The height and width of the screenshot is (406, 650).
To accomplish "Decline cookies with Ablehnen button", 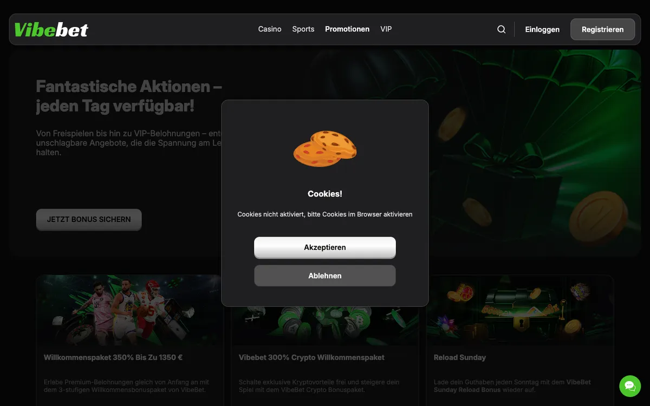I will click(325, 276).
